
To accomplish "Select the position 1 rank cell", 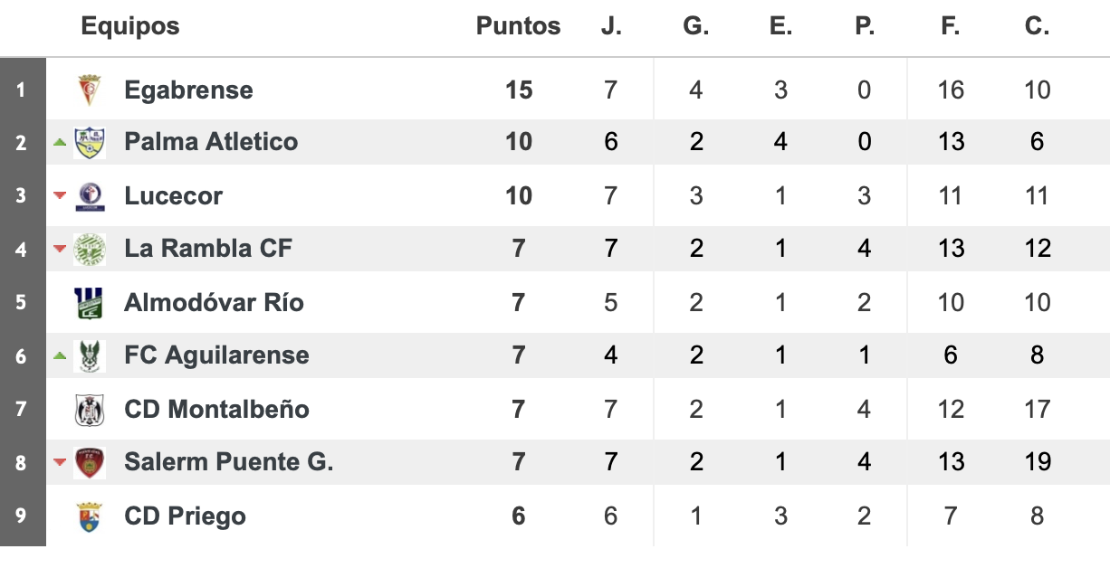I will coord(23,90).
